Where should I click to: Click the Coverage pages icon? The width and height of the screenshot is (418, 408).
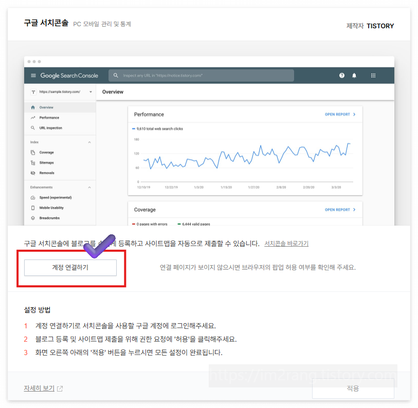point(33,153)
